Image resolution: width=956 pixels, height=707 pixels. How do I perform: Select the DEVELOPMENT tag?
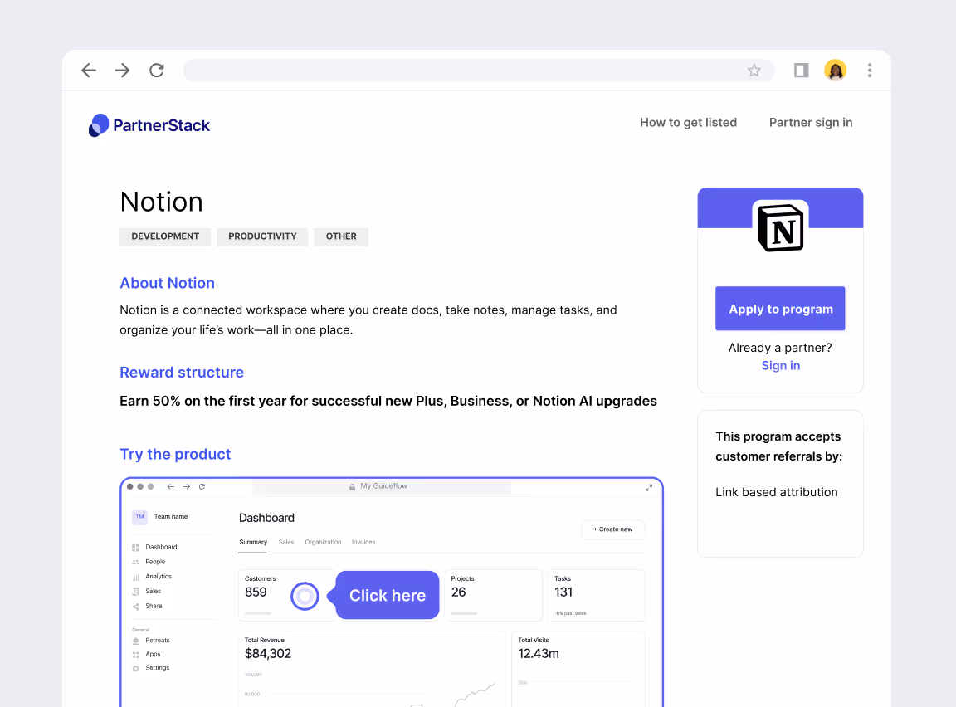pyautogui.click(x=165, y=236)
